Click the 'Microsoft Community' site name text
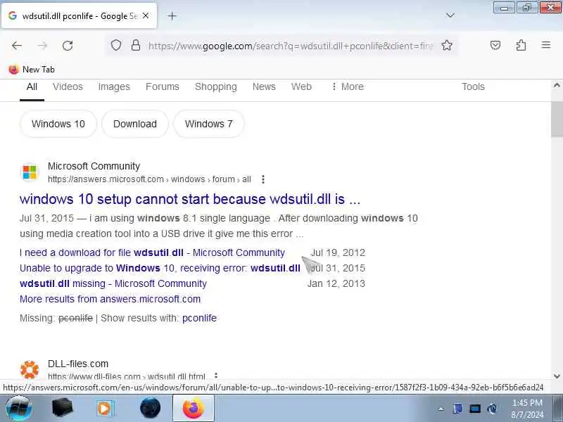563x422 pixels. [x=94, y=166]
